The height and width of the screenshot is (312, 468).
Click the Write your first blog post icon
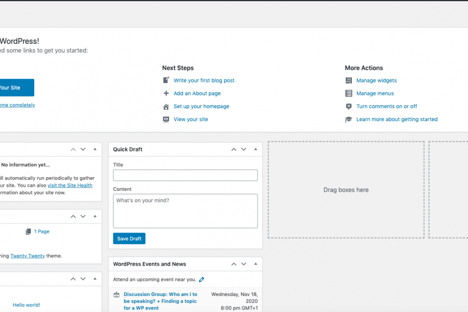166,81
